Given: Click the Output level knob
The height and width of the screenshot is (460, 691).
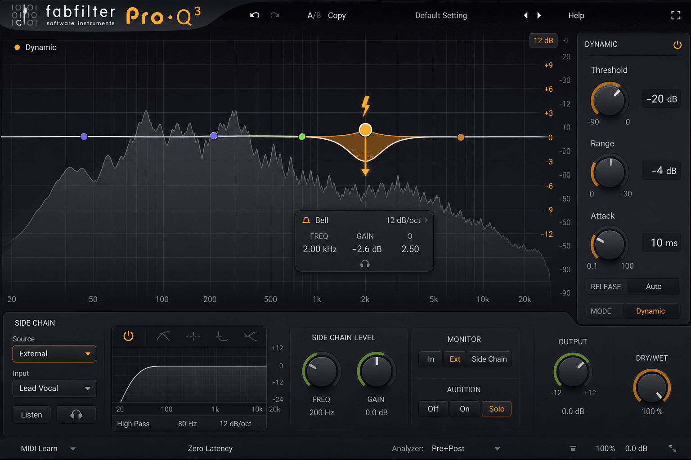Looking at the screenshot, I should pyautogui.click(x=572, y=371).
